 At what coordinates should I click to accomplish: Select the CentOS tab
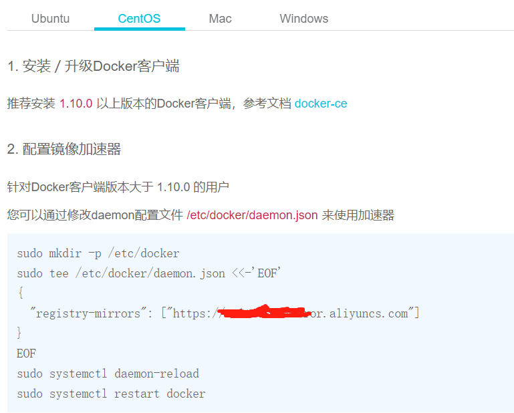click(x=139, y=19)
